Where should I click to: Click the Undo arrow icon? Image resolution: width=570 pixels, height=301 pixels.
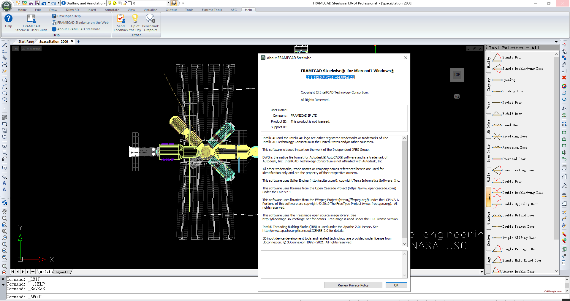coord(44,3)
